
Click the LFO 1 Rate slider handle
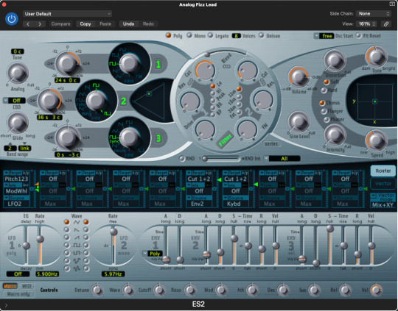(40, 239)
